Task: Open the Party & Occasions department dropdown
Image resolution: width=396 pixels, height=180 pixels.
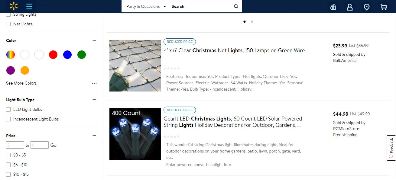Action: click(146, 6)
